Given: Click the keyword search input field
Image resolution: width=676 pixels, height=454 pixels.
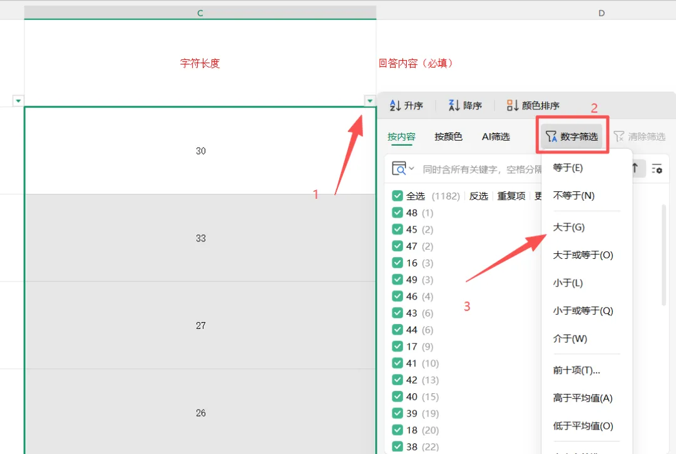Looking at the screenshot, I should (481, 169).
